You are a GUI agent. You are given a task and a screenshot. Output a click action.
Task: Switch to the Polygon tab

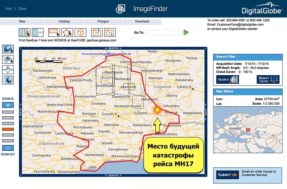[x=103, y=22]
